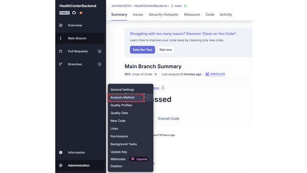Open the Security Hotspots tab

coord(163,14)
